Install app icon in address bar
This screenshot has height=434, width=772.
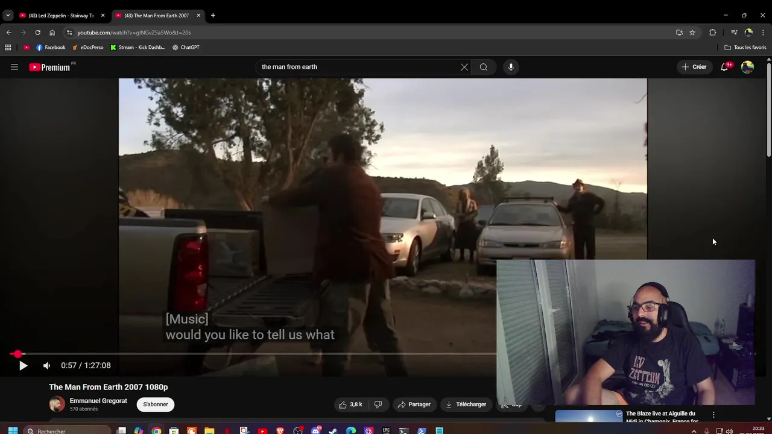tap(679, 33)
